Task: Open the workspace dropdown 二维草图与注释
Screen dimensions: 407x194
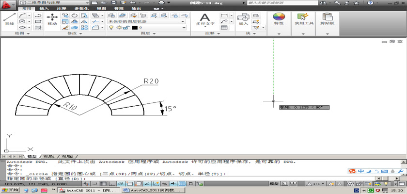Action: coord(54,2)
